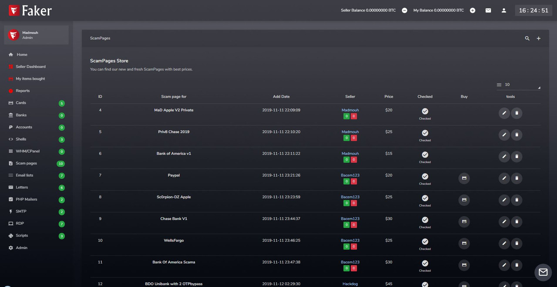This screenshot has width=557, height=287.
Task: Click the Bacem123 seller link in row 10
Action: pos(350,240)
